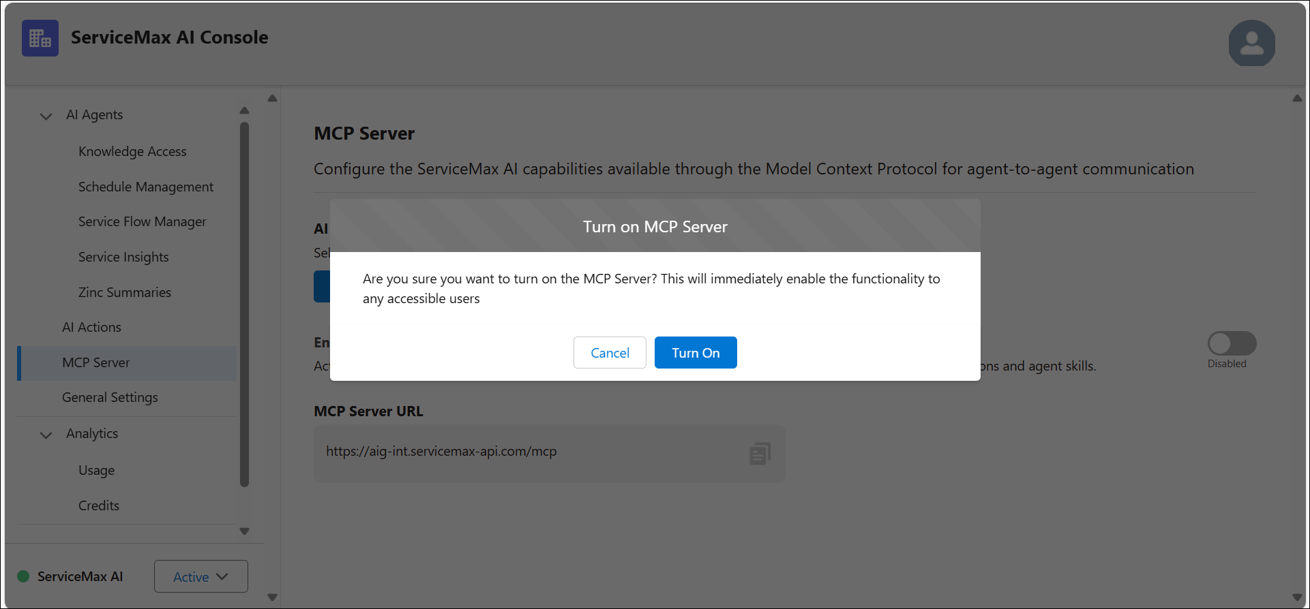
Task: Click the sidebar vertical scrollbar thumb
Action: [x=244, y=304]
